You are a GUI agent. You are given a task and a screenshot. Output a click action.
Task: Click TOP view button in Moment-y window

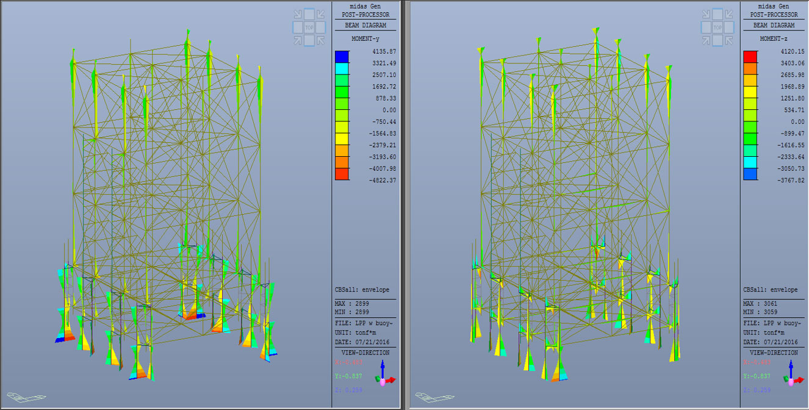click(x=309, y=27)
